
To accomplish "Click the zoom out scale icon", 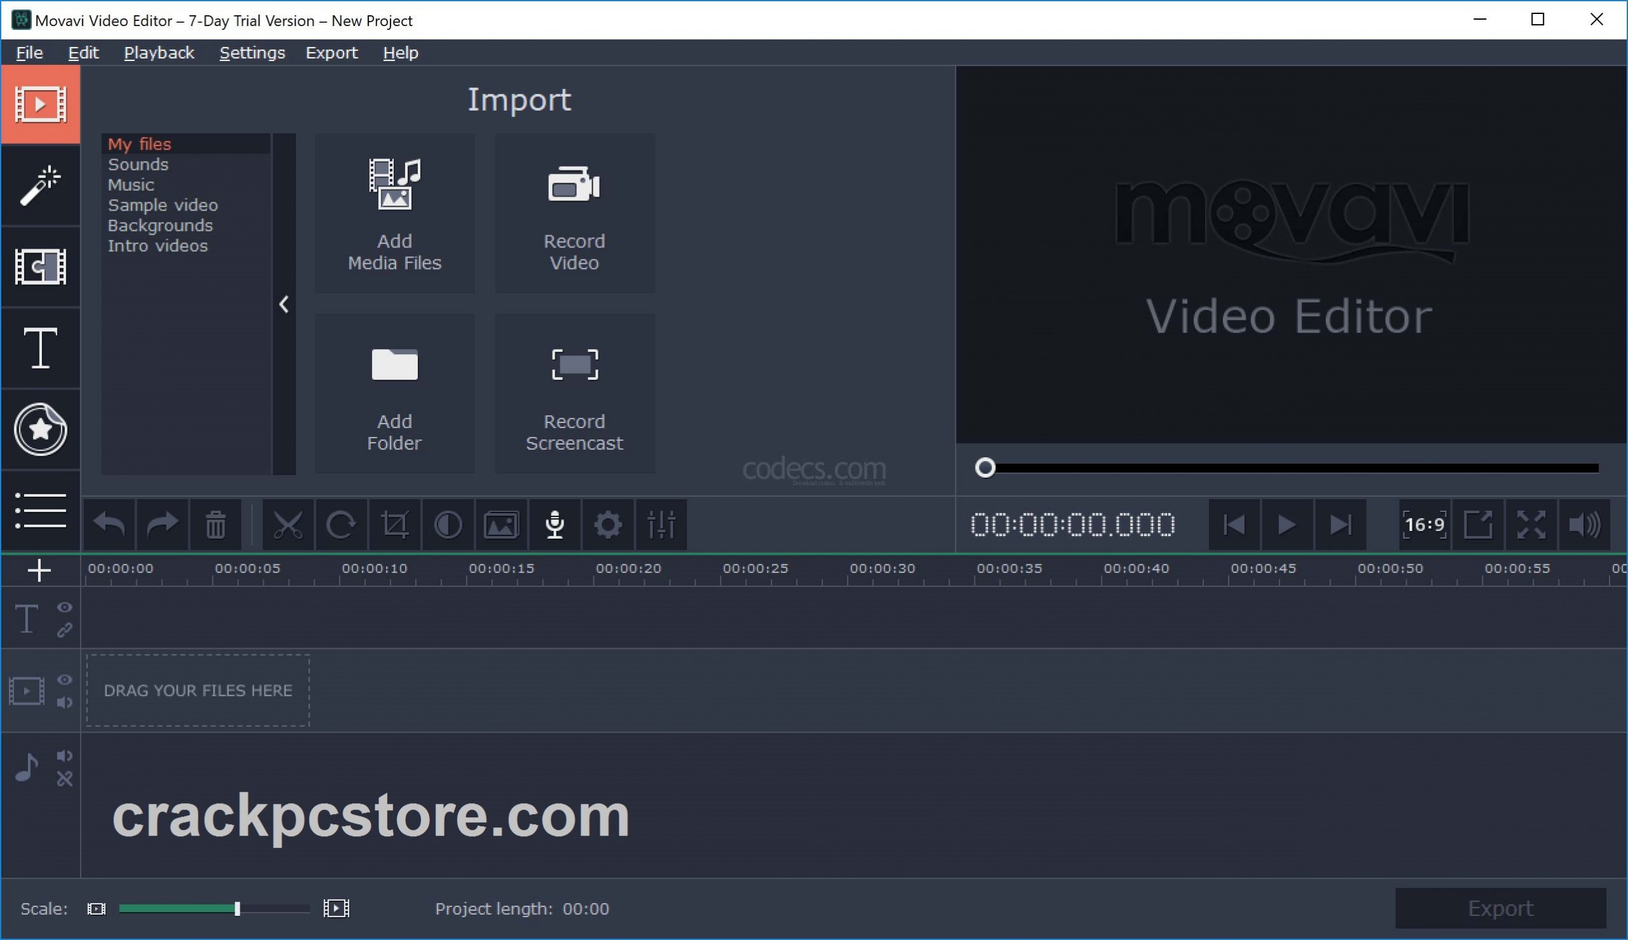I will (96, 908).
